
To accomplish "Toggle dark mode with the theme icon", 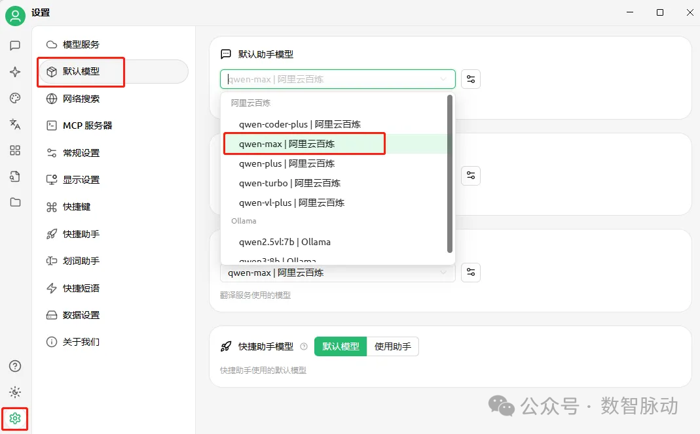I will coord(14,392).
